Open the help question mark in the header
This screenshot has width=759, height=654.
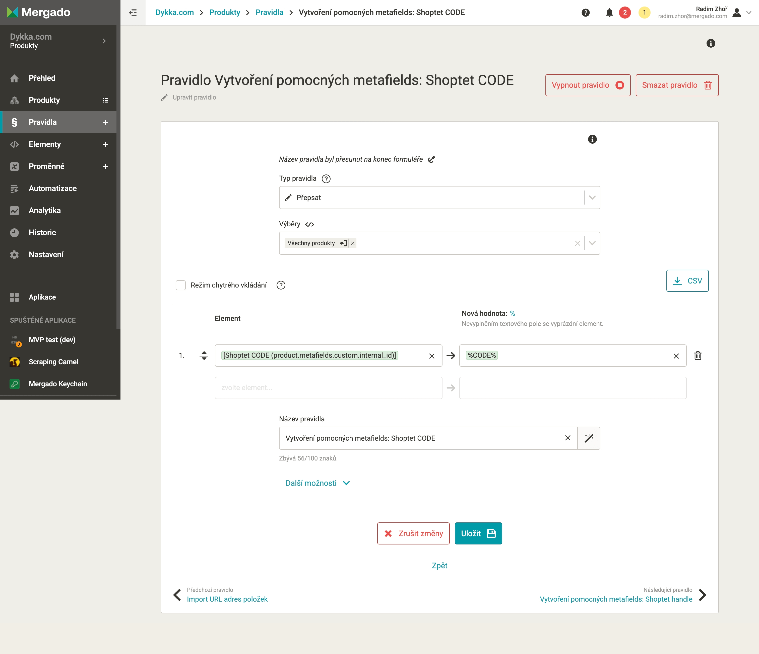click(585, 13)
